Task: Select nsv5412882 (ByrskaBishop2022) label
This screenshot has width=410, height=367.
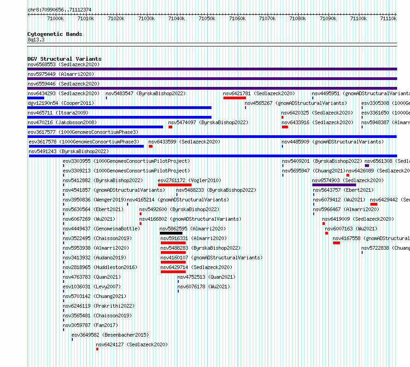Action: click(x=103, y=180)
